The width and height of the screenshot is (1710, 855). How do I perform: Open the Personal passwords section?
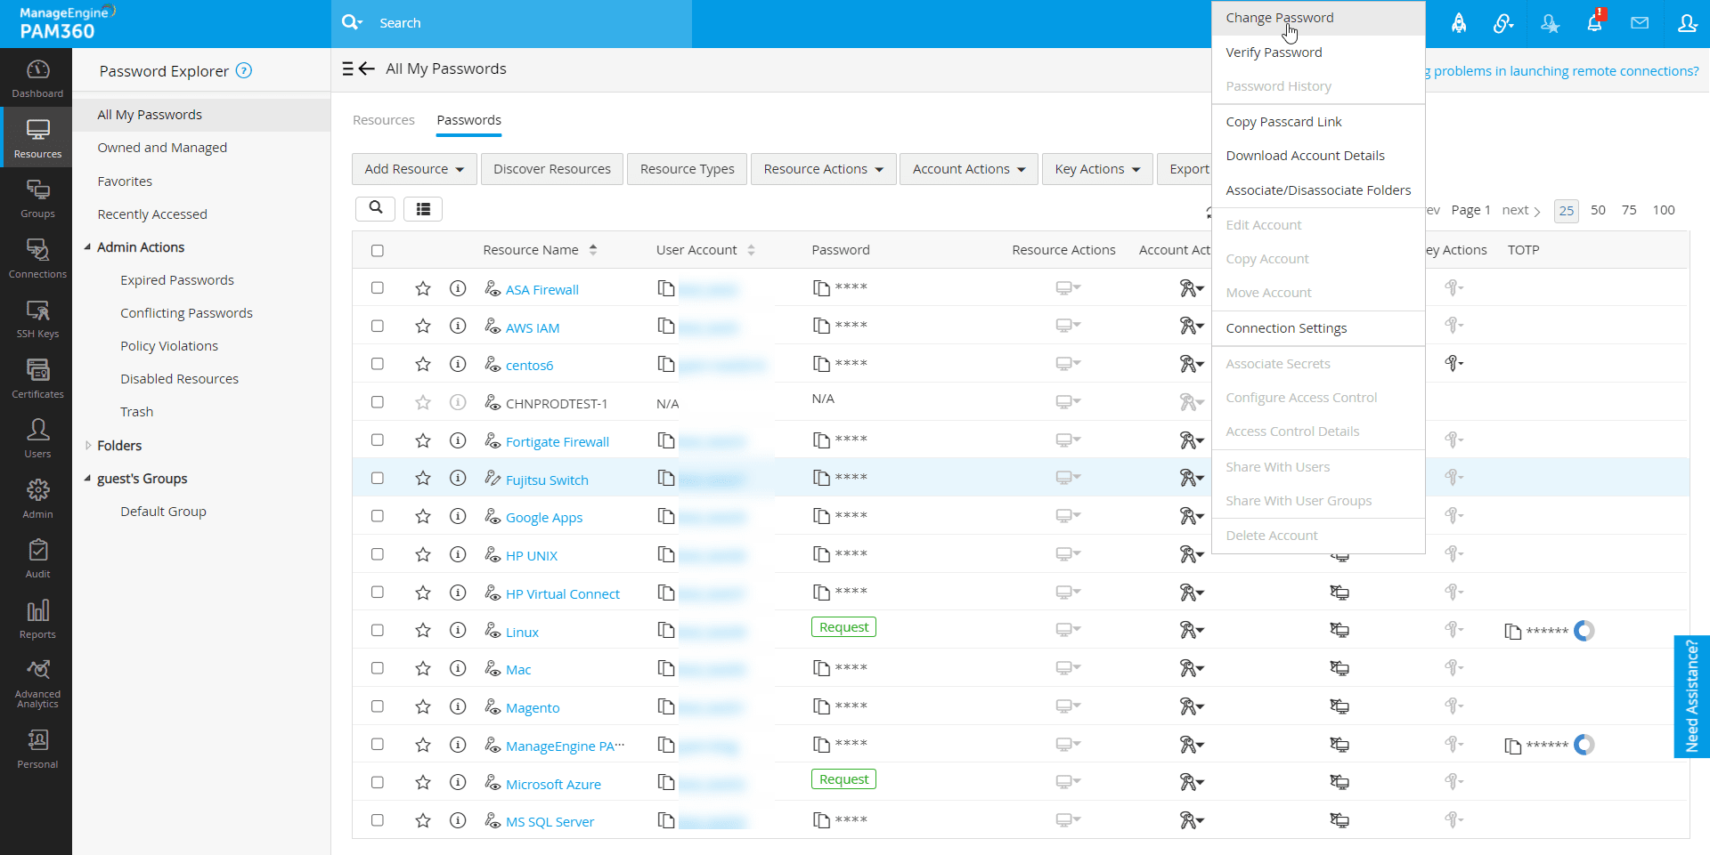pyautogui.click(x=37, y=749)
